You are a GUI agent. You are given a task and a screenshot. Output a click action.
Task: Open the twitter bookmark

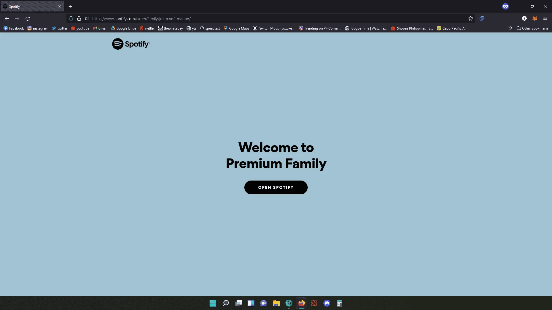pyautogui.click(x=60, y=28)
